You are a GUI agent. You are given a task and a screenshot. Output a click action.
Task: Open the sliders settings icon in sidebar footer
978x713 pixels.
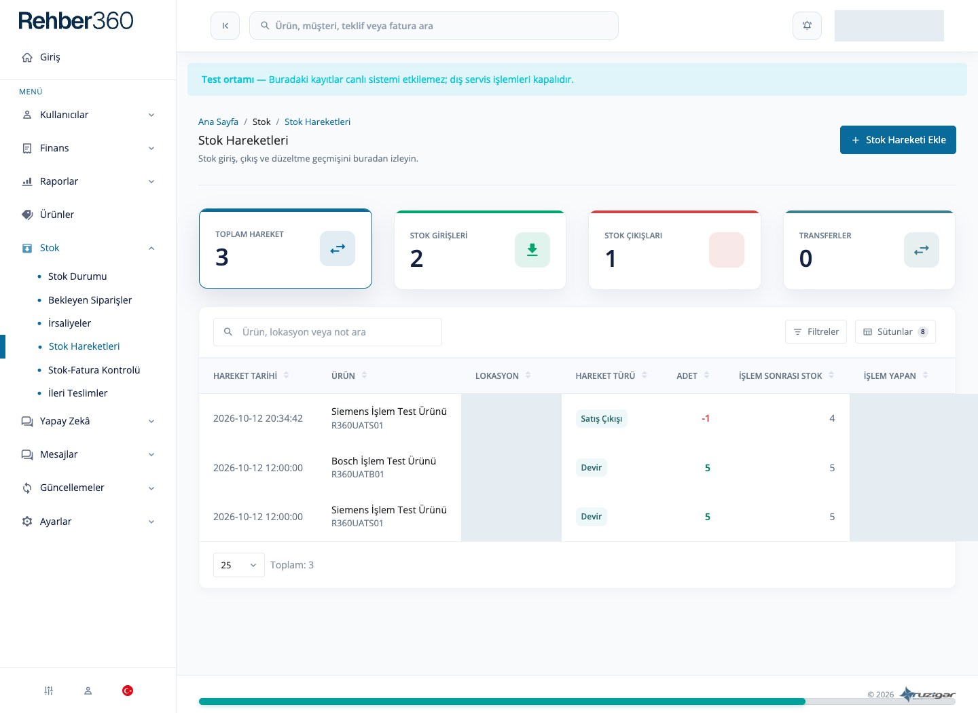[48, 691]
